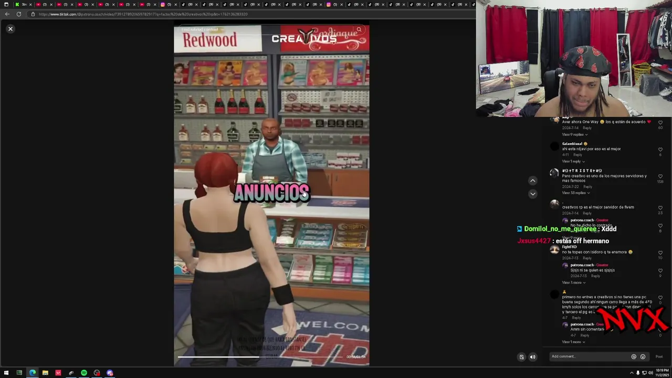Open avatar of 'creativos rp es el mejor' commenter
672x378 pixels.
[554, 204]
